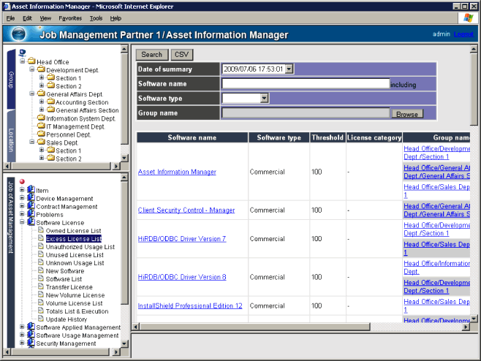The height and width of the screenshot is (361, 481).
Task: Open the Favorites menu
Action: point(70,18)
